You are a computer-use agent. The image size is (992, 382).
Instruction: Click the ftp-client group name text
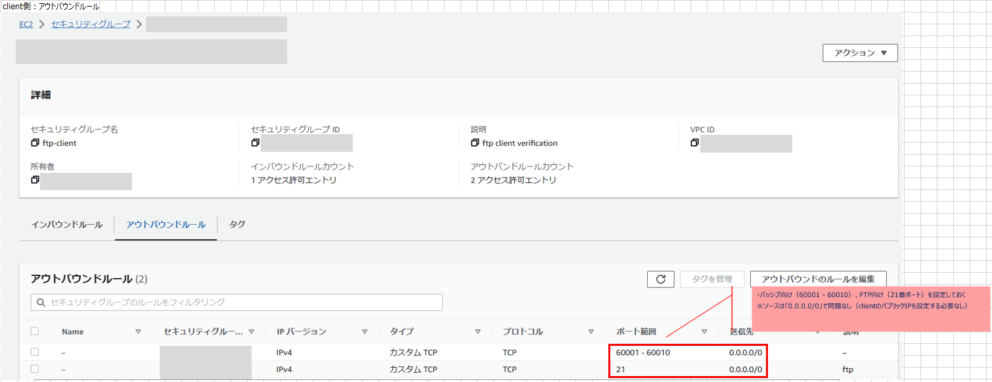pos(59,143)
